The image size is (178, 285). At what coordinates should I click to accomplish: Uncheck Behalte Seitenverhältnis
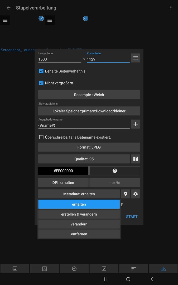click(x=41, y=71)
